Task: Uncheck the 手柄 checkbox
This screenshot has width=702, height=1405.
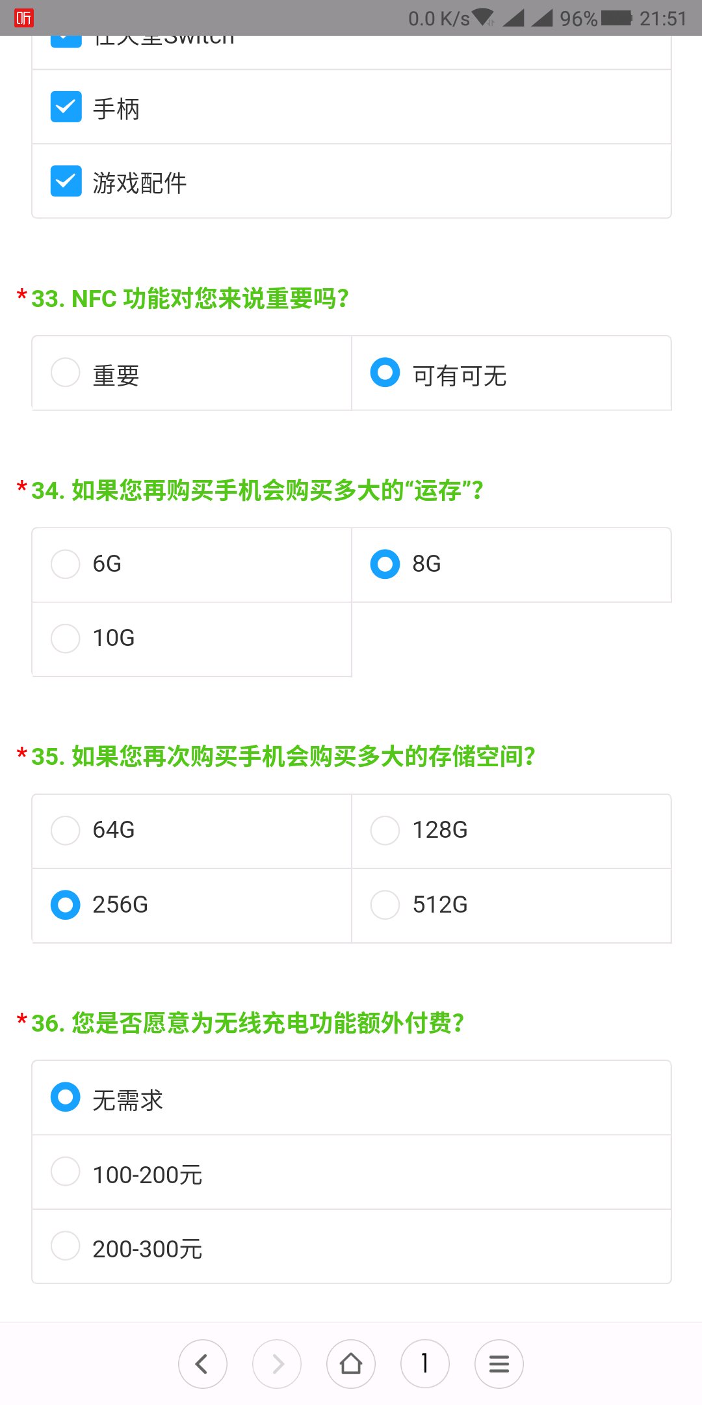Action: coord(66,107)
